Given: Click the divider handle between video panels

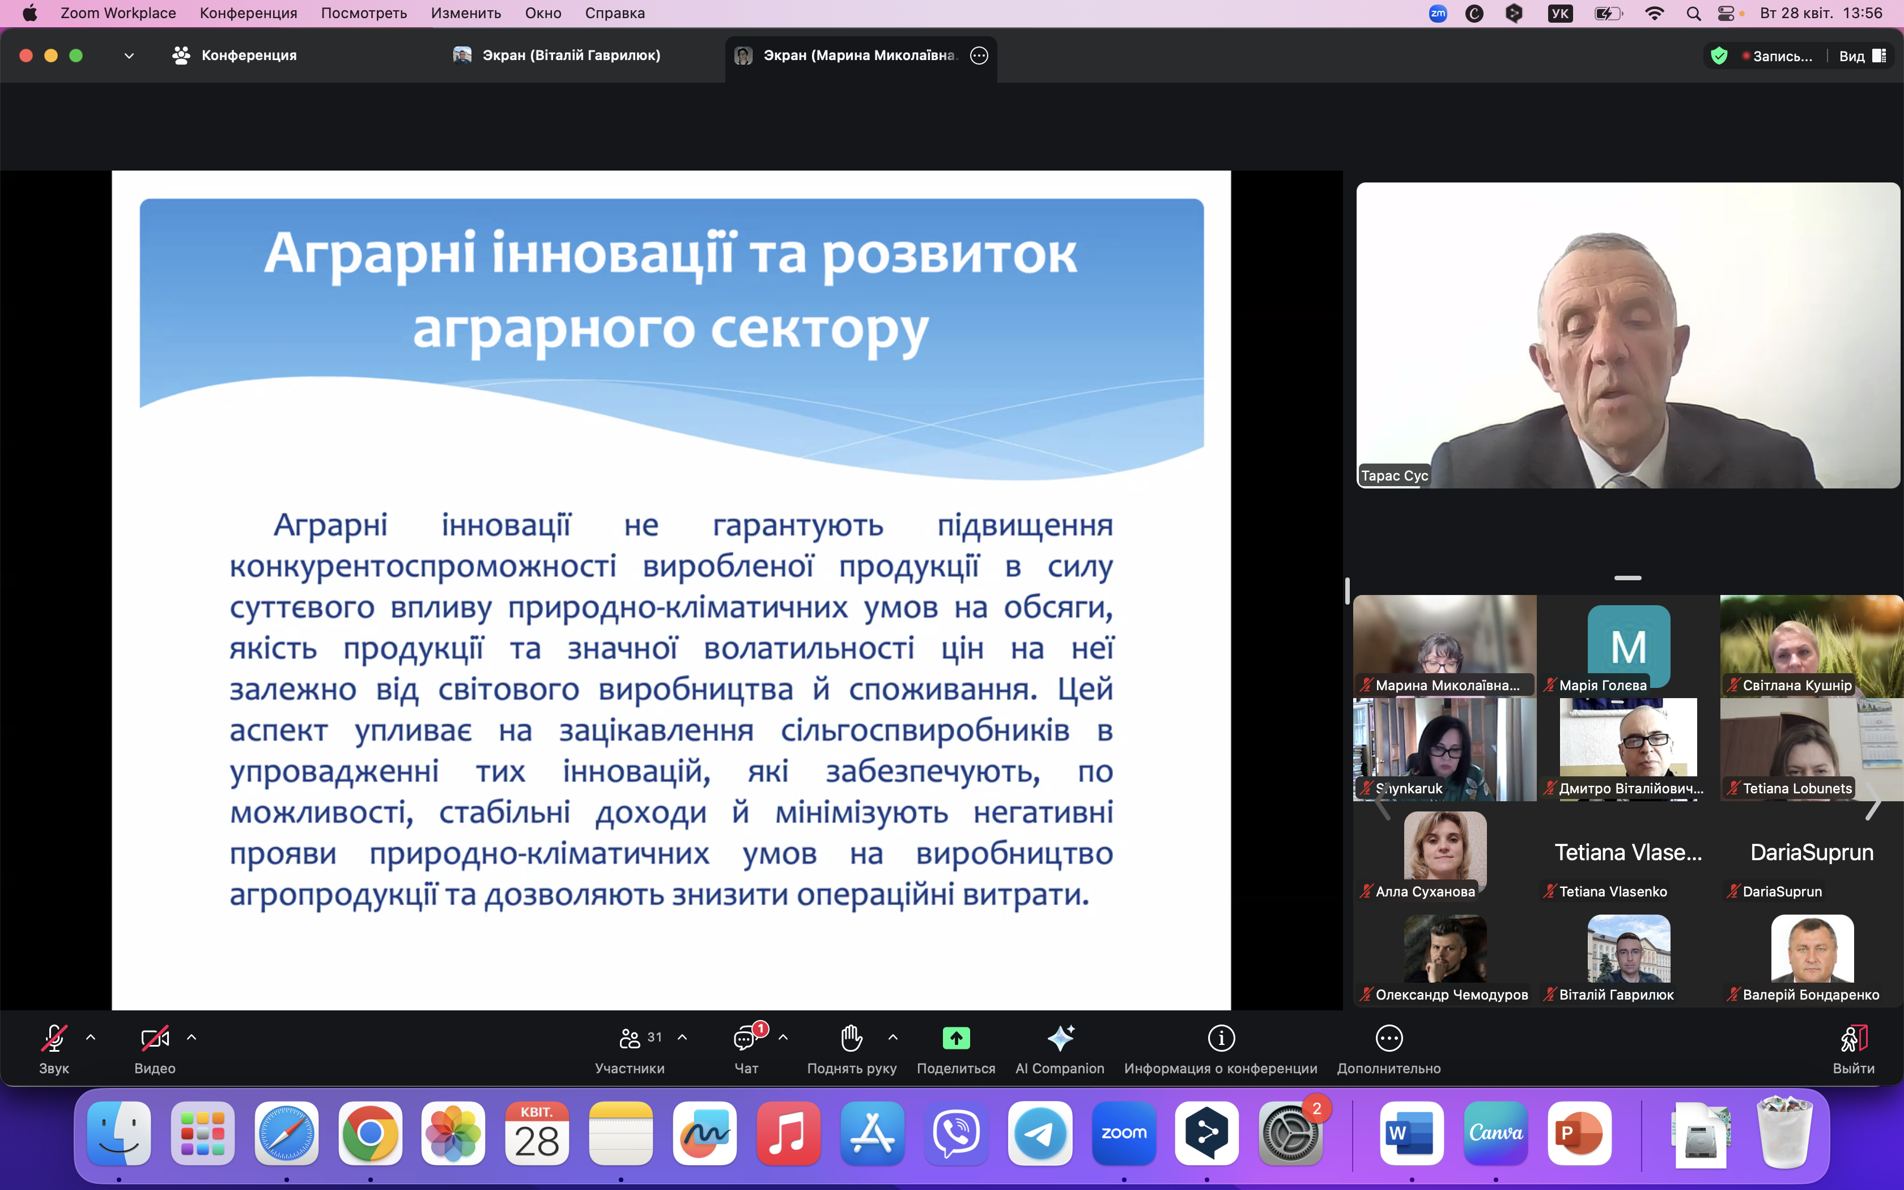Looking at the screenshot, I should click(x=1628, y=577).
